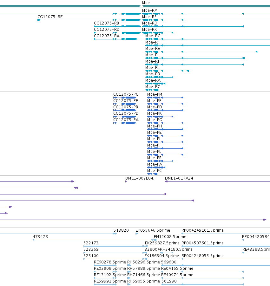
Task: Open EST label RE04165.5prime
Action: [177, 269]
